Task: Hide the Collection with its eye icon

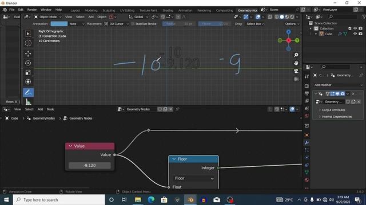Action: coord(355,28)
